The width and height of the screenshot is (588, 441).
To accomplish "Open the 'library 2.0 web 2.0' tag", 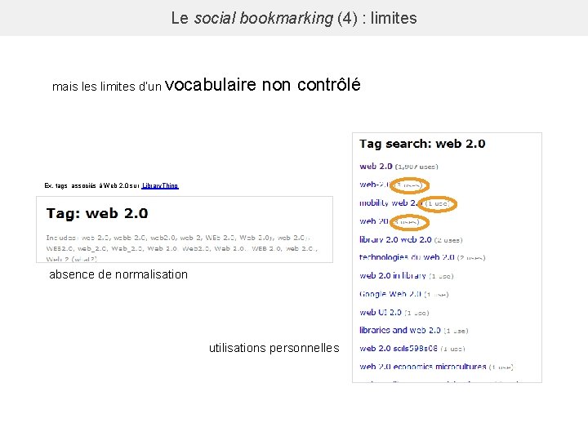I will click(395, 239).
